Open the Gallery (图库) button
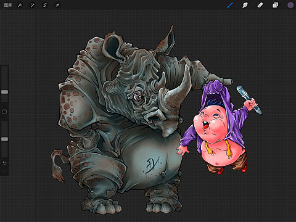Screen dimensions: 296x222 pyautogui.click(x=8, y=5)
